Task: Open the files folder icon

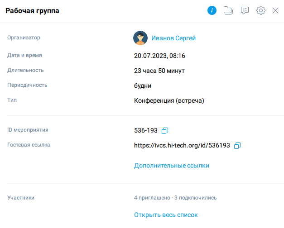Action: [228, 10]
